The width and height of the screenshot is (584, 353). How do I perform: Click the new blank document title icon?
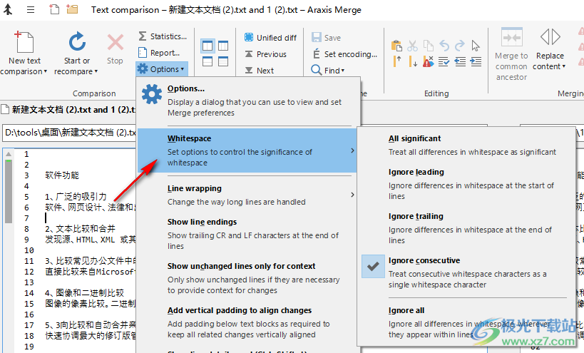tap(54, 9)
